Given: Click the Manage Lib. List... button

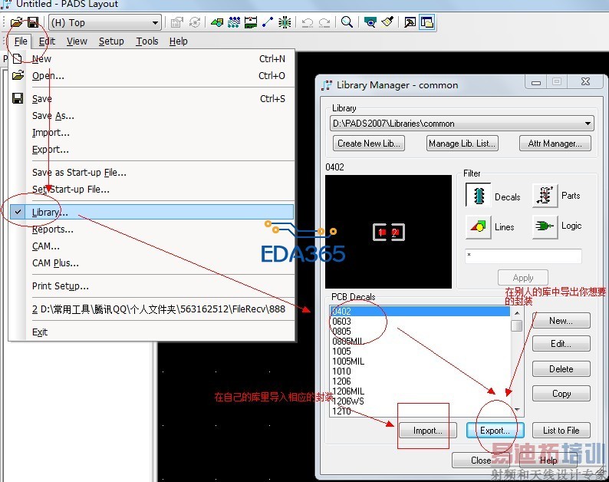Looking at the screenshot, I should tap(463, 143).
